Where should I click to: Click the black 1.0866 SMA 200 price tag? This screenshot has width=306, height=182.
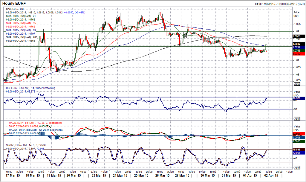299,36
